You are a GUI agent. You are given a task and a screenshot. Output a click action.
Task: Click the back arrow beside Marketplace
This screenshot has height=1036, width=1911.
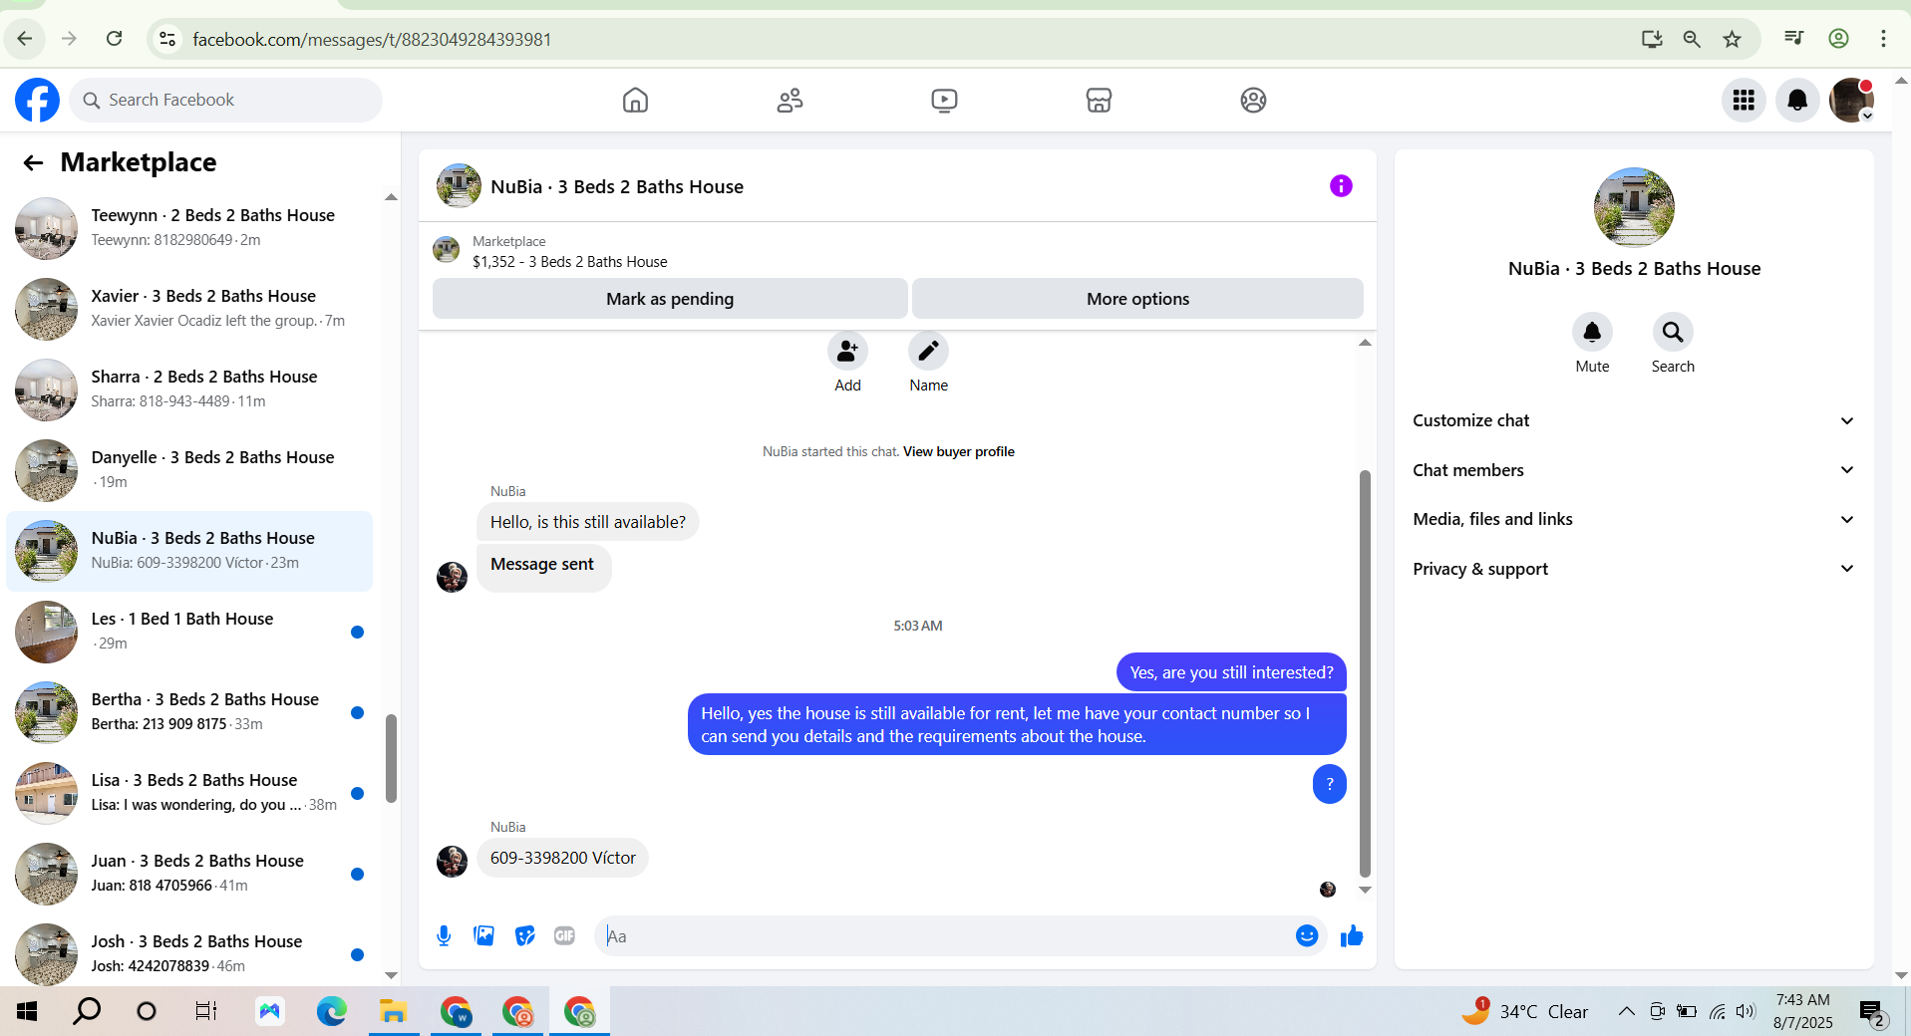click(33, 162)
